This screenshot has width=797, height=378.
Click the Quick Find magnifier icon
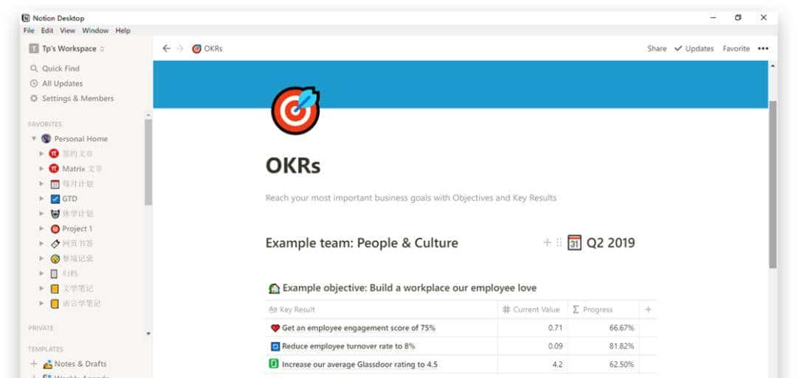(x=34, y=69)
